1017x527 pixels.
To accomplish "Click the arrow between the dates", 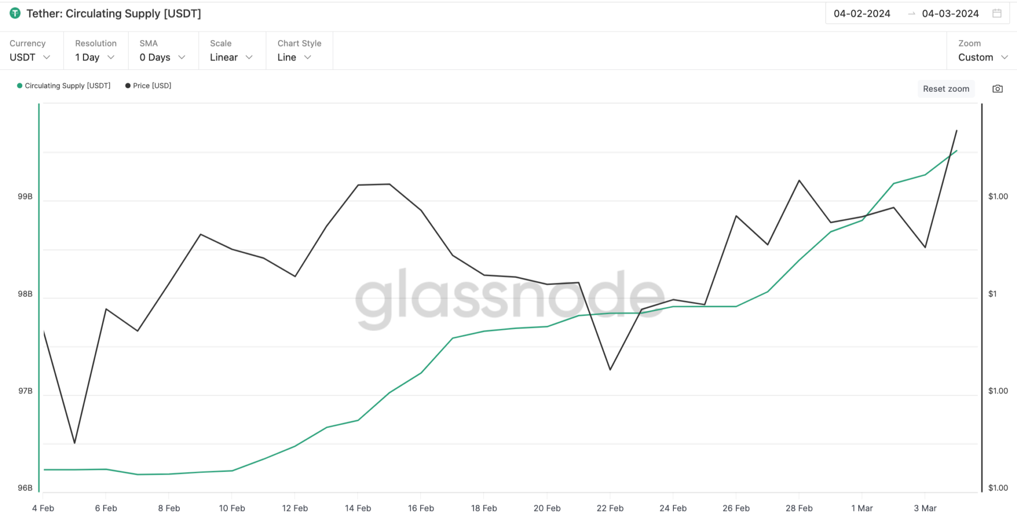I will tap(911, 14).
